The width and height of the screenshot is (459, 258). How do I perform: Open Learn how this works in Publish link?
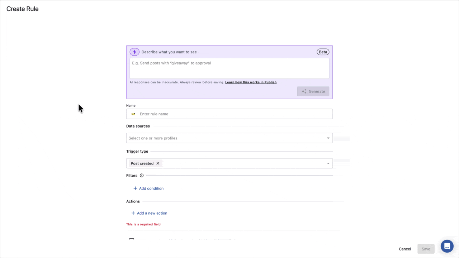251,82
